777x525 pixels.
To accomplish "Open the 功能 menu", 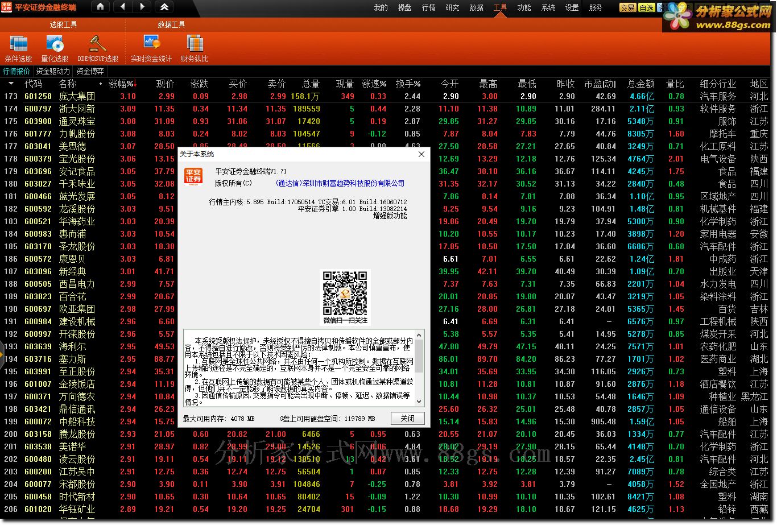I will pos(524,7).
